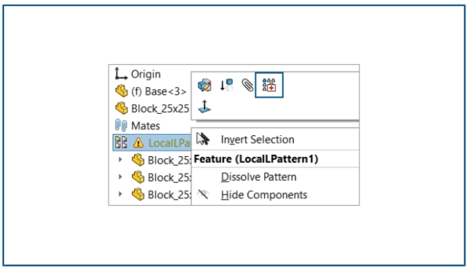Click the warning triangle beside LocalLPattern
Screen dimensions: 470x270
pos(138,143)
